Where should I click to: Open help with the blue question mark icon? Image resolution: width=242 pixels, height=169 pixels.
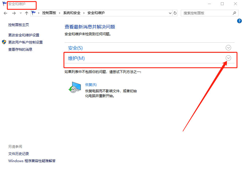tap(239, 21)
